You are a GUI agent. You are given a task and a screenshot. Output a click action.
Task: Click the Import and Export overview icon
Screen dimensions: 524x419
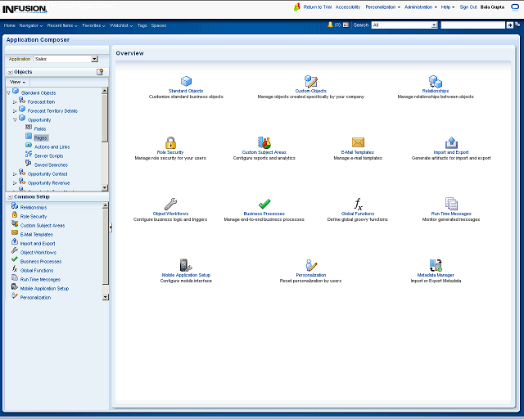451,142
